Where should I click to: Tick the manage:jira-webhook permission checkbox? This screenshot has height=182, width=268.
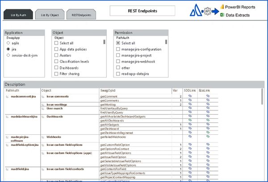click(x=118, y=61)
